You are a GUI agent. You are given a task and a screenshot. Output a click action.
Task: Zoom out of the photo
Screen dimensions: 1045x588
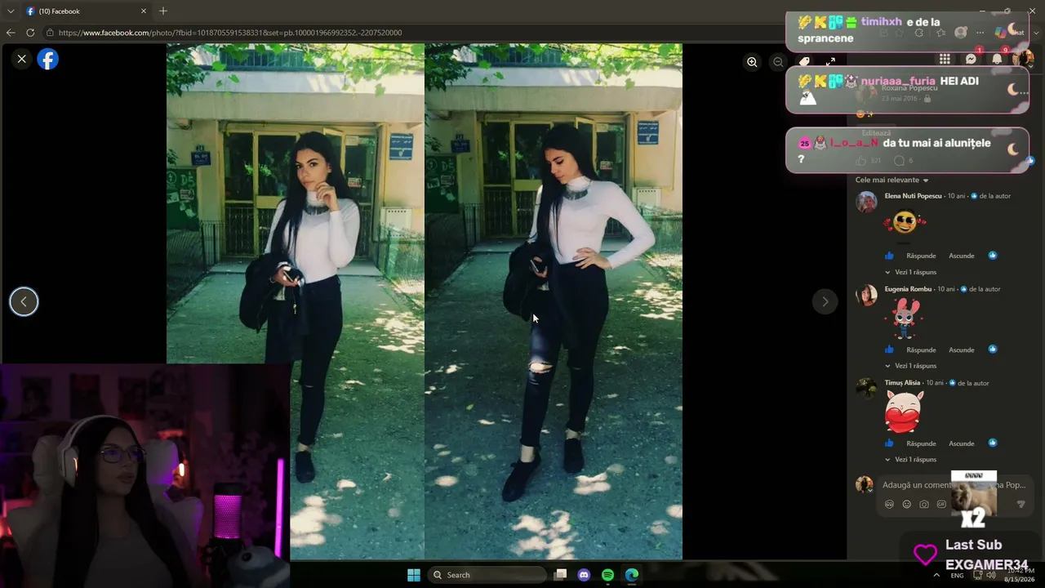pyautogui.click(x=778, y=62)
